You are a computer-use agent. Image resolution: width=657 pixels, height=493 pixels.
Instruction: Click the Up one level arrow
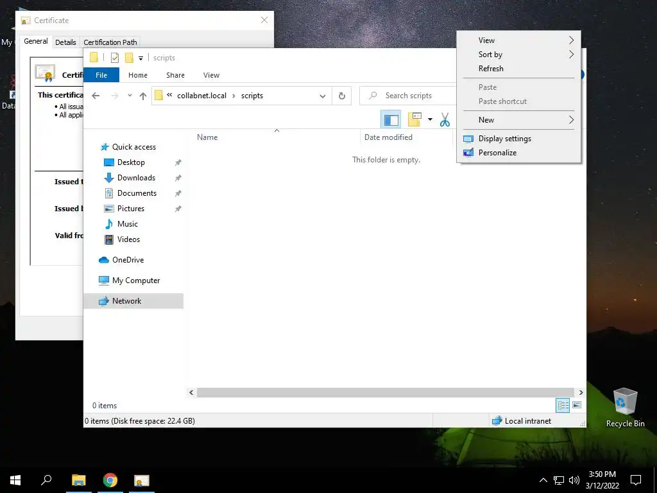pos(143,96)
